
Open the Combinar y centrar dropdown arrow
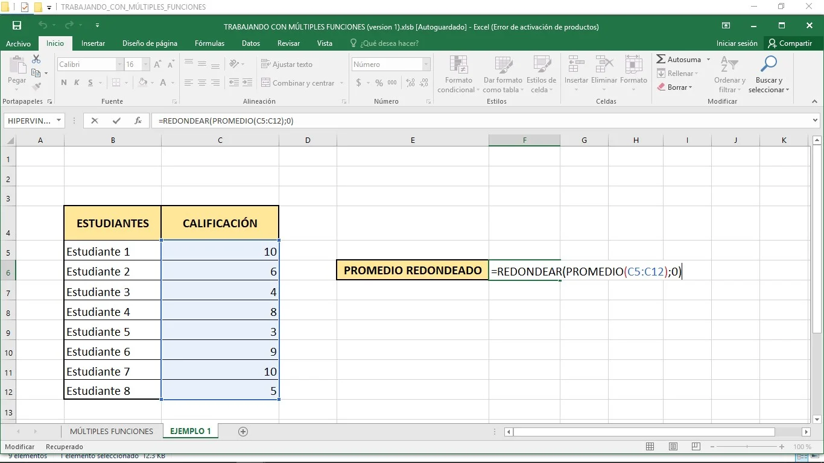(342, 83)
